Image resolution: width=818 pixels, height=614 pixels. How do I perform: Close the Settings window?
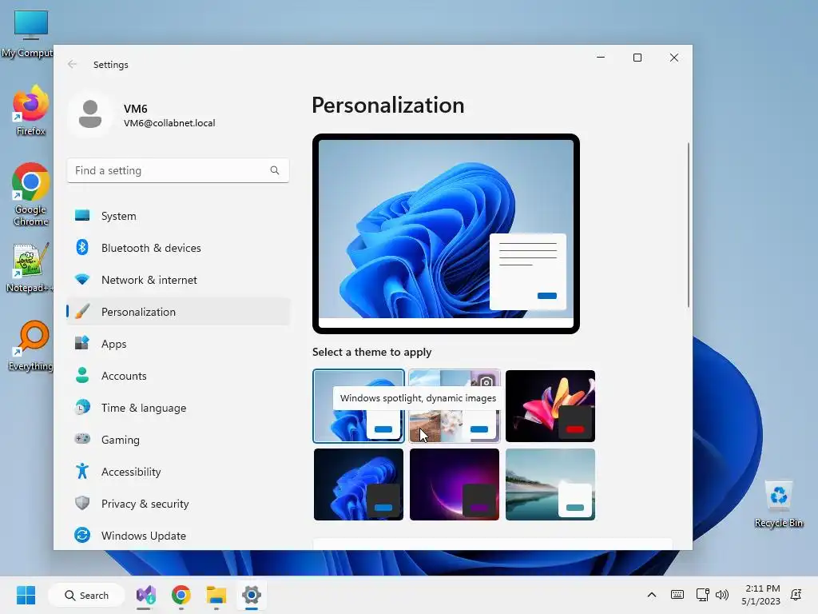pyautogui.click(x=674, y=58)
